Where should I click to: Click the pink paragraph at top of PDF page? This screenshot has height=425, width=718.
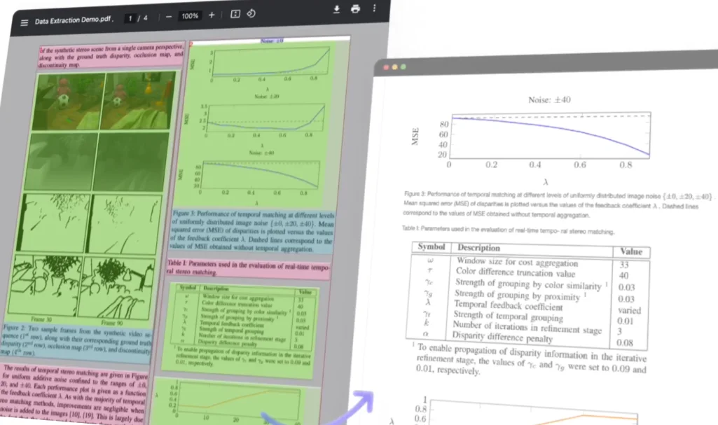pos(111,56)
